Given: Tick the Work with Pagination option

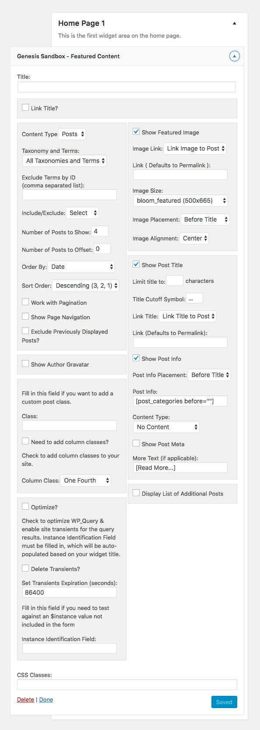Looking at the screenshot, I should click(25, 302).
